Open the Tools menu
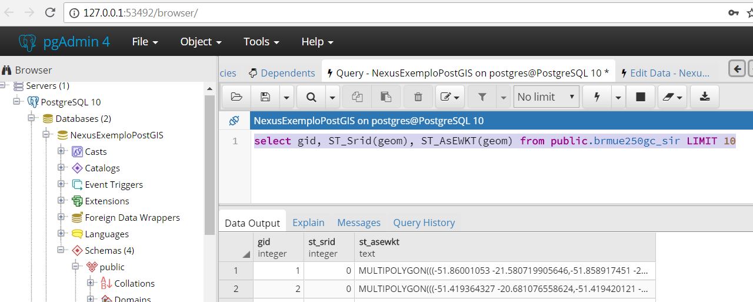 point(261,42)
